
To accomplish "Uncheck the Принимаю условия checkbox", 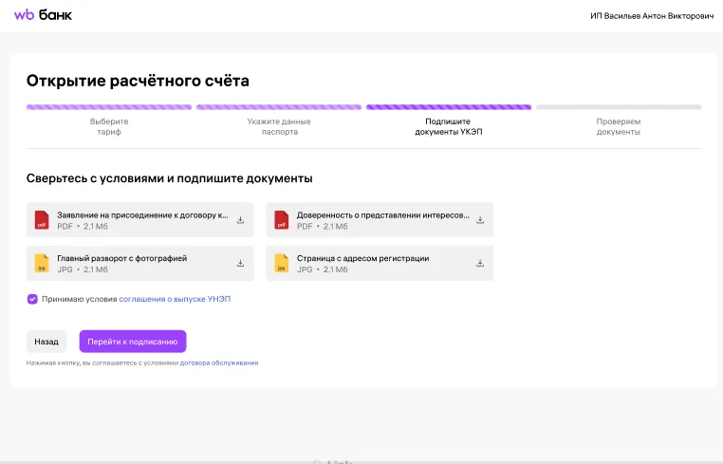I will 32,299.
